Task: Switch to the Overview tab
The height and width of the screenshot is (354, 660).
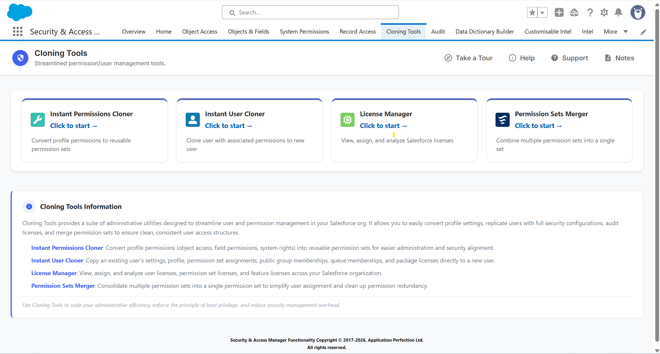Action: coord(134,31)
